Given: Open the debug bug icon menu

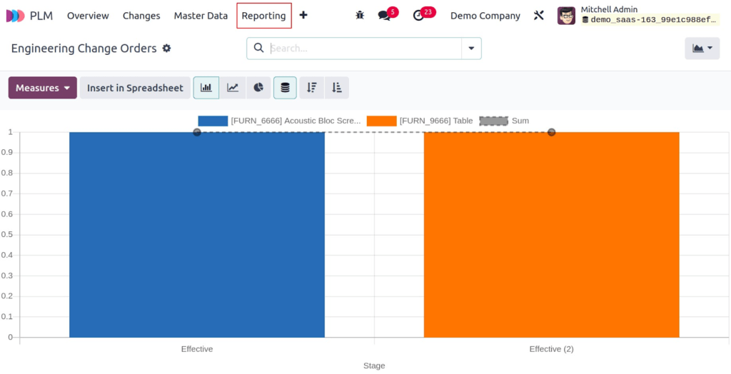Looking at the screenshot, I should (360, 16).
